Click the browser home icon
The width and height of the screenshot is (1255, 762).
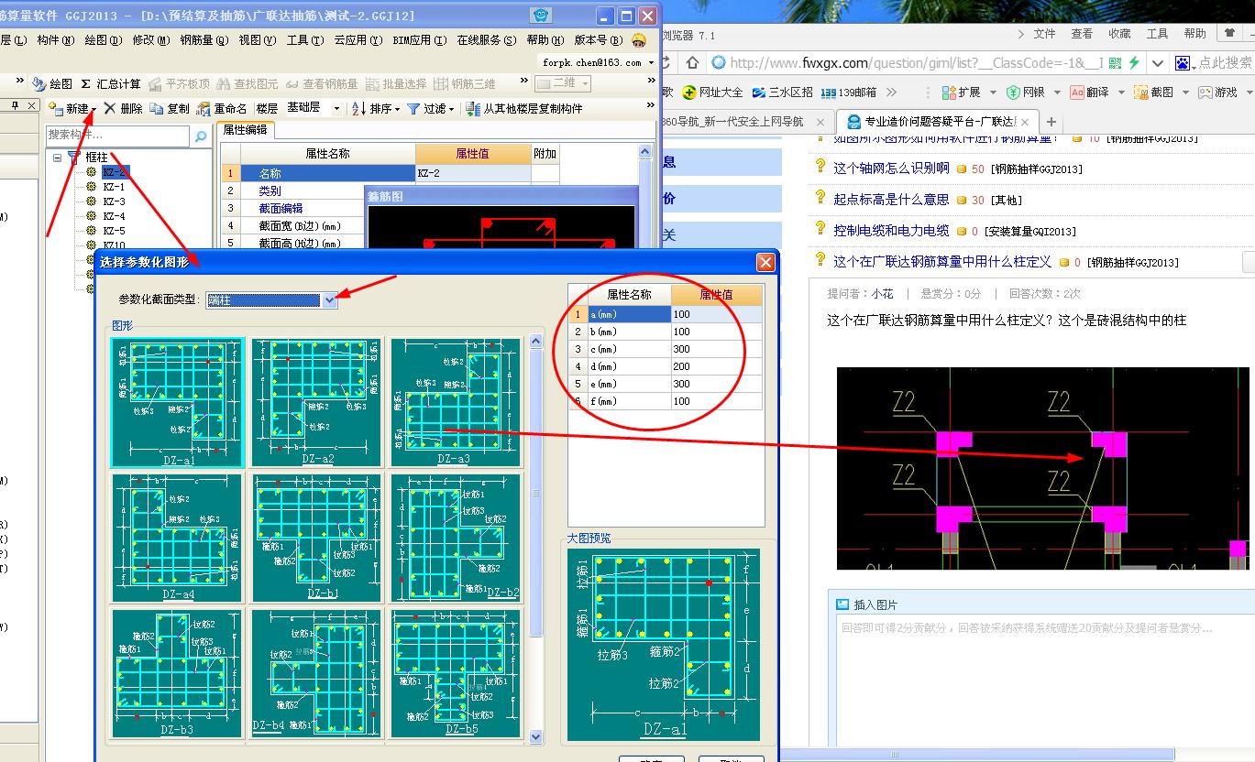(x=691, y=62)
